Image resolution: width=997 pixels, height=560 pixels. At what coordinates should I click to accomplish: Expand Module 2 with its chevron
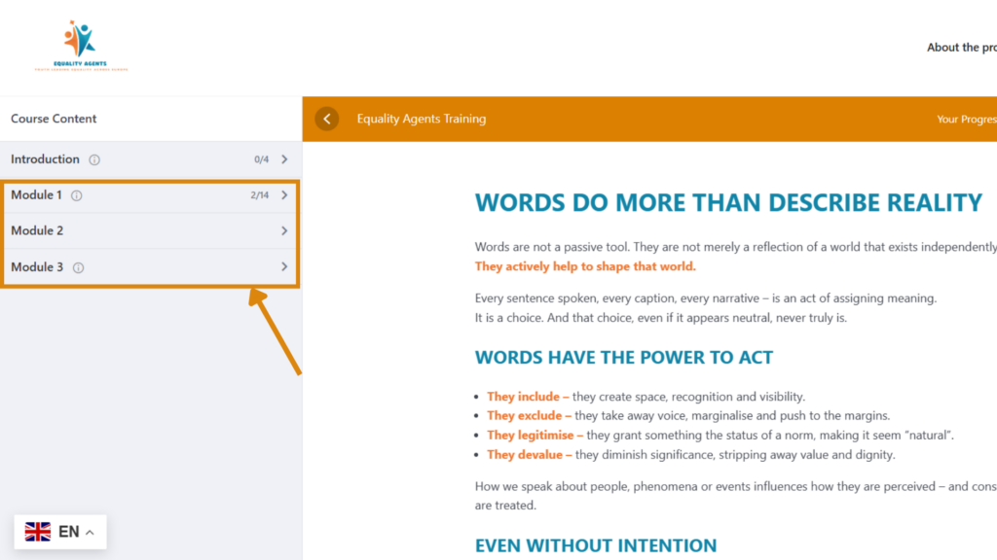pos(284,231)
